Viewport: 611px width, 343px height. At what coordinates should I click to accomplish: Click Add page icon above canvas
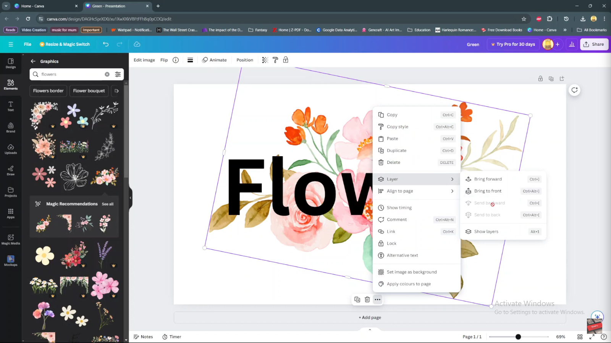click(562, 79)
